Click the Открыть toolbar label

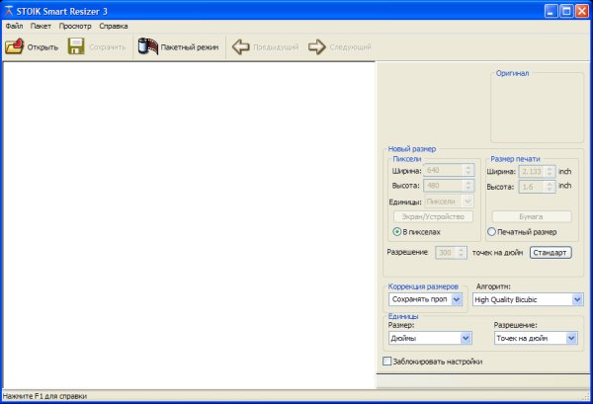click(42, 47)
